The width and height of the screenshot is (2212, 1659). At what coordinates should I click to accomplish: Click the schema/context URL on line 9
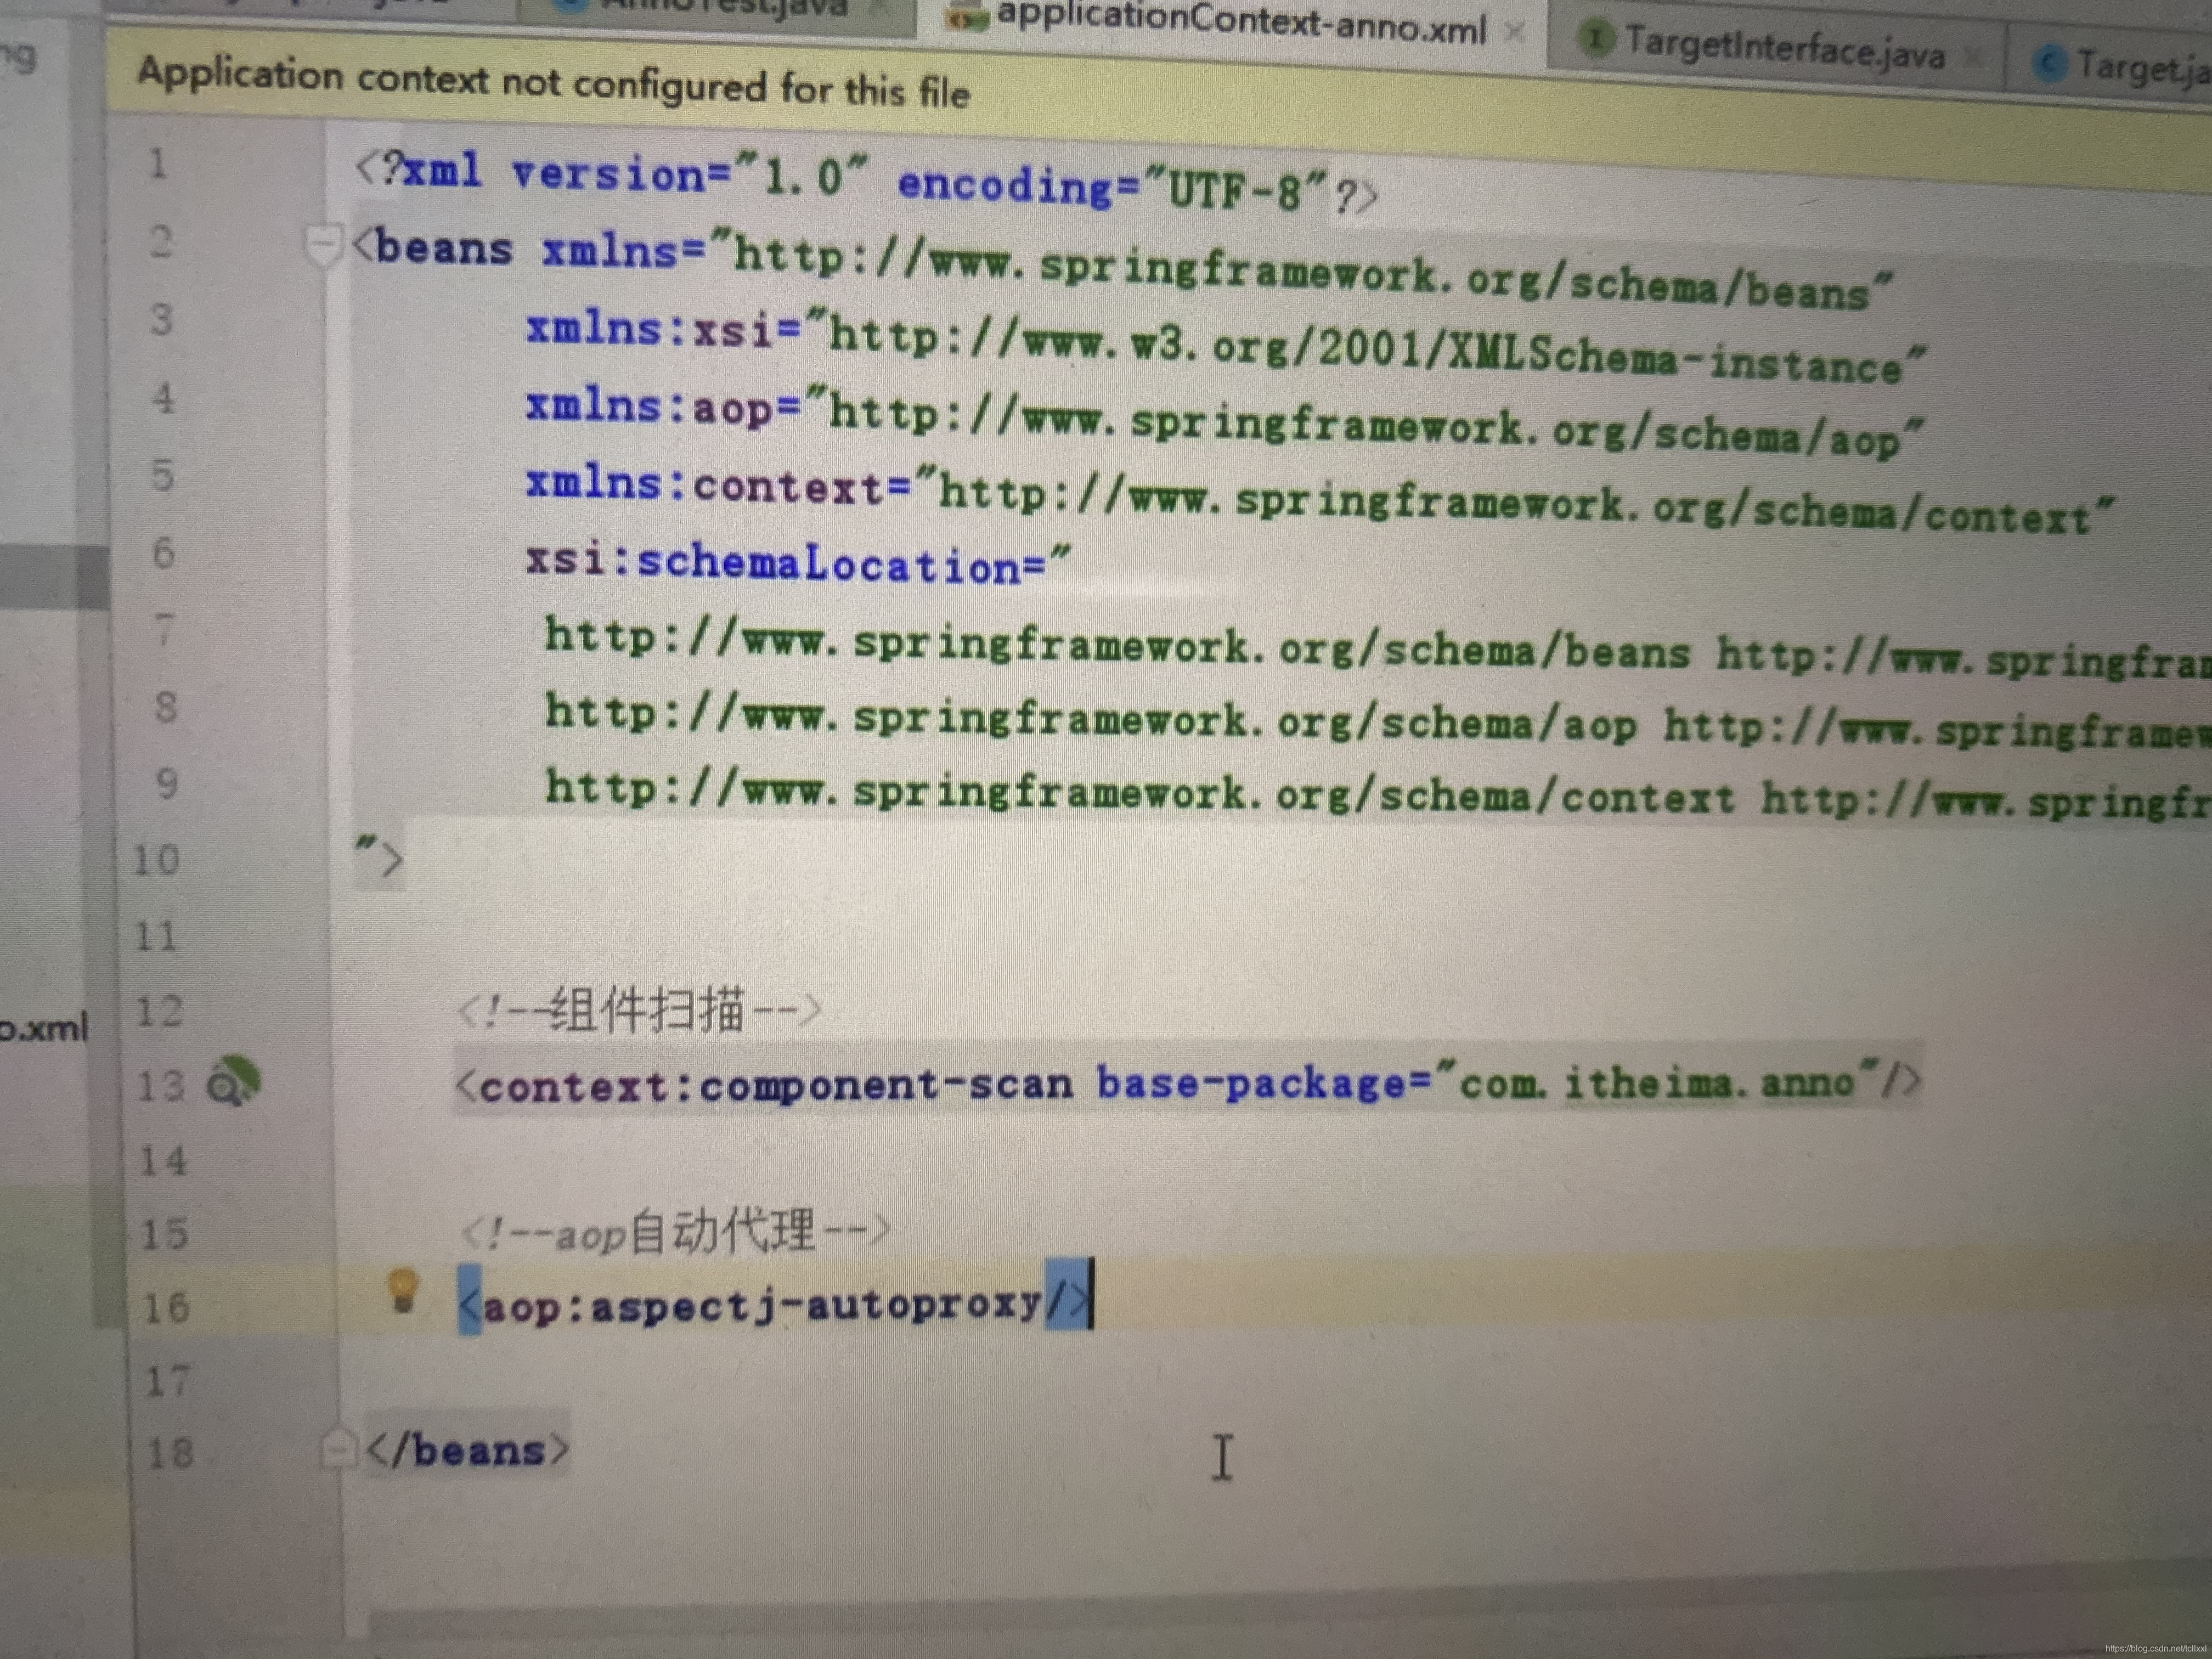point(1139,792)
